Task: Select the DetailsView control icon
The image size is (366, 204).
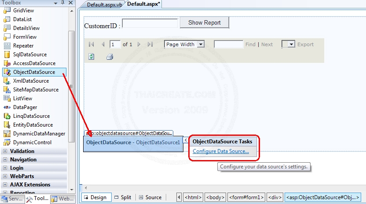Action: click(x=7, y=28)
